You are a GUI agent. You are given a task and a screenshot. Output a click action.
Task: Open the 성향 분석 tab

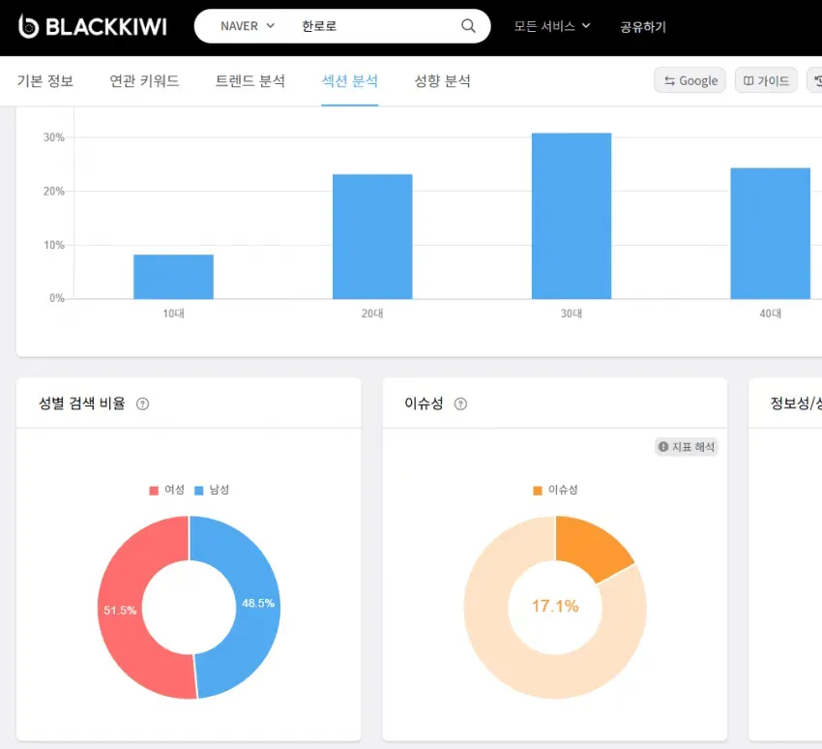(443, 80)
